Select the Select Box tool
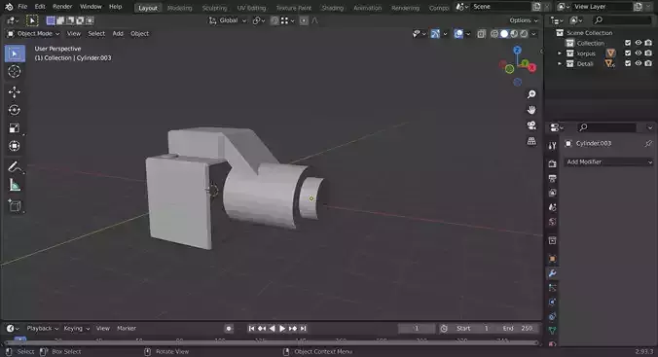 (15, 54)
